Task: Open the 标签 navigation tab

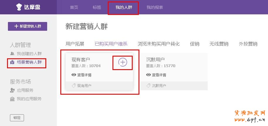Action: 97,7
